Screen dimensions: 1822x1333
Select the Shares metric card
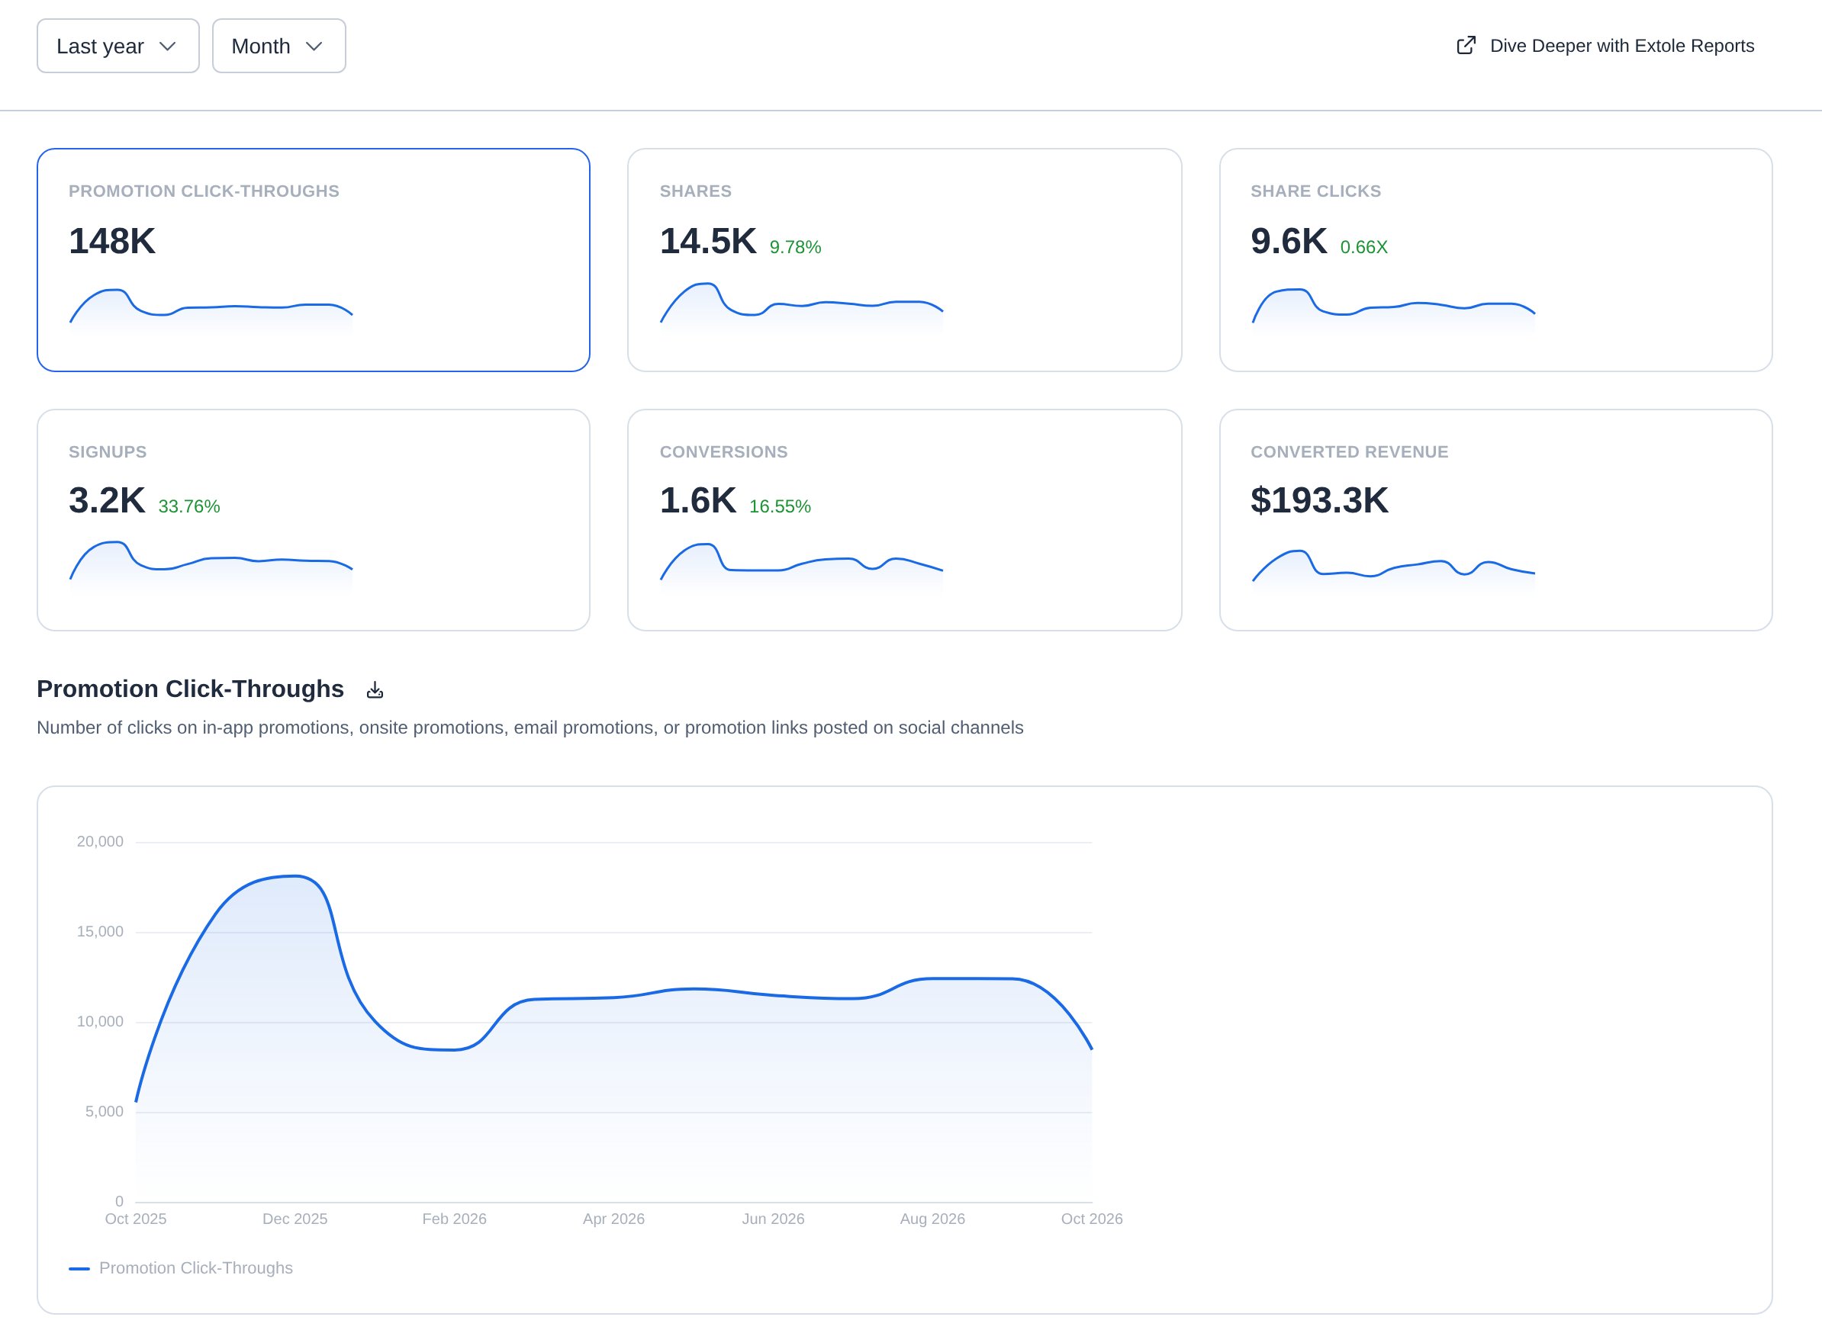[904, 260]
